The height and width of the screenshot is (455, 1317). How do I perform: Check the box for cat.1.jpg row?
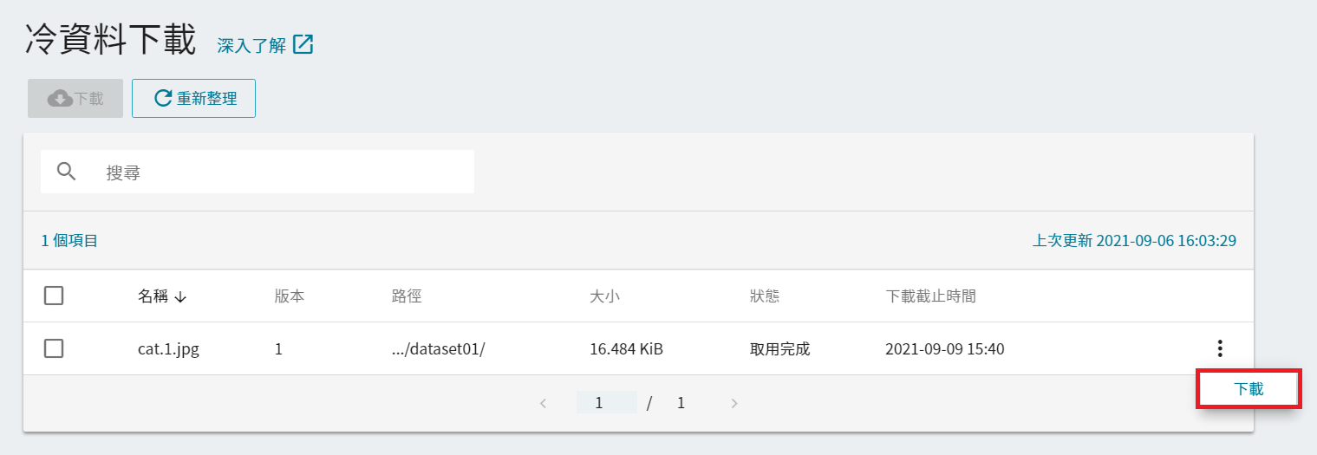[54, 349]
